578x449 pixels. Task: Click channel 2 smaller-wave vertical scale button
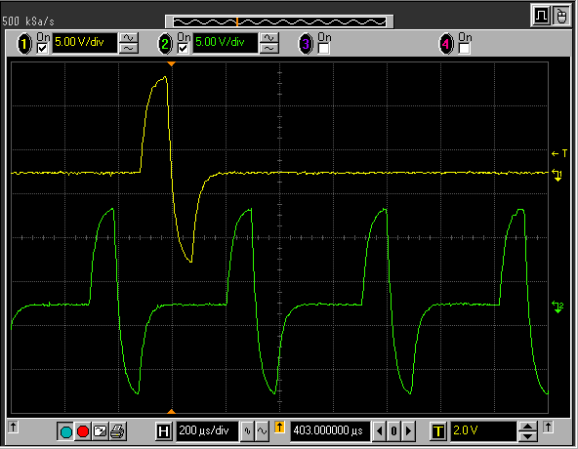pyautogui.click(x=269, y=48)
